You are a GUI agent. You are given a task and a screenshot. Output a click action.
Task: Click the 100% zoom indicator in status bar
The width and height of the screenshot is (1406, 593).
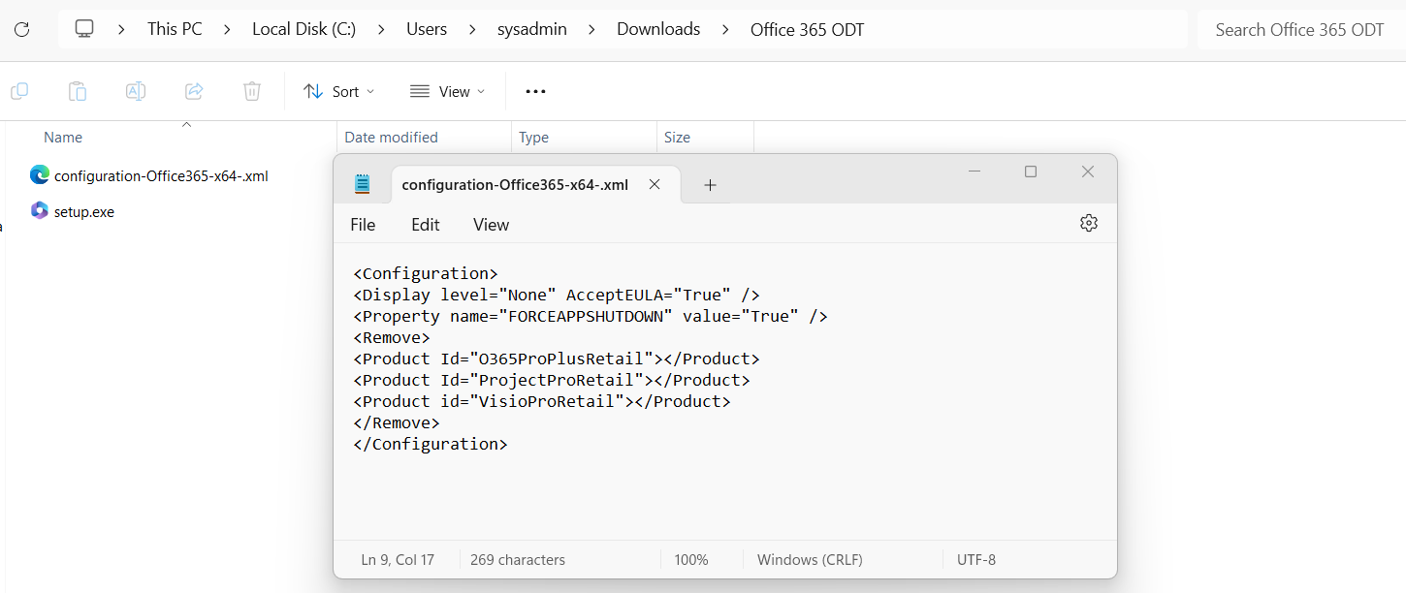tap(690, 559)
